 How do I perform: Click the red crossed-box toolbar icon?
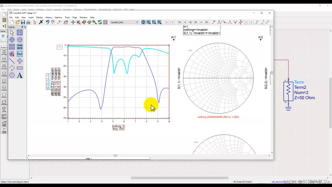[x=105, y=22]
